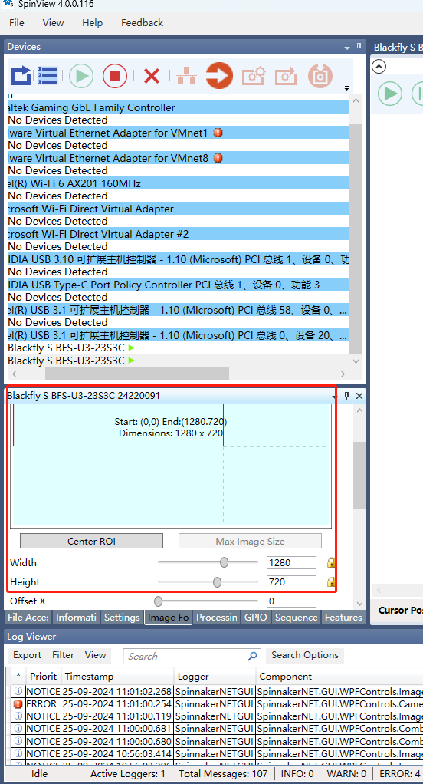Image resolution: width=423 pixels, height=784 pixels.
Task: Toggle the lock icon beside Width
Action: 330,562
